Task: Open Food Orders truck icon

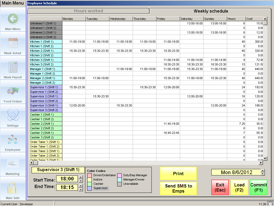Action: coord(13,91)
